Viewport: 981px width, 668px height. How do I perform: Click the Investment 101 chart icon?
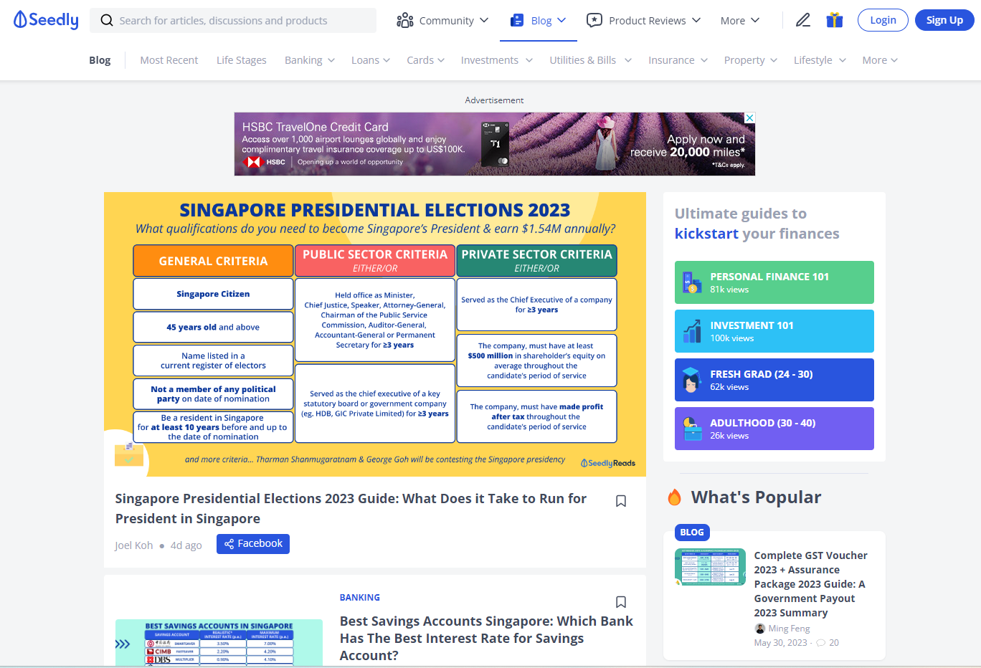tap(691, 331)
